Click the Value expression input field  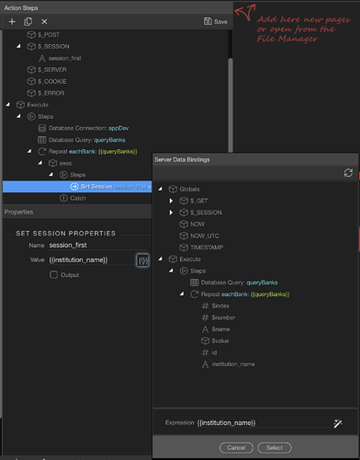[x=91, y=260]
